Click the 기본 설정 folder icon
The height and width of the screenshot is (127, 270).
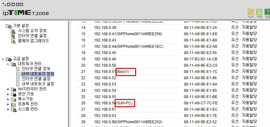tap(9, 26)
